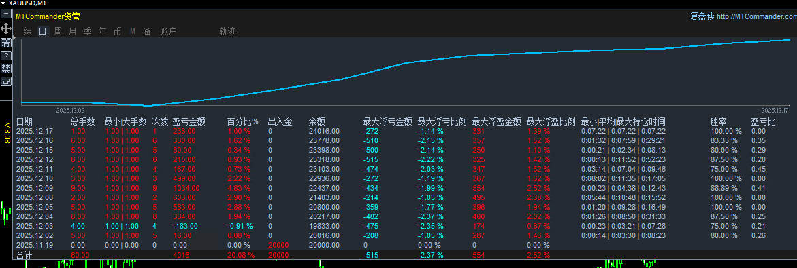Click the 最大浮亏金额 column header
This screenshot has width=797, height=268.
[388, 121]
